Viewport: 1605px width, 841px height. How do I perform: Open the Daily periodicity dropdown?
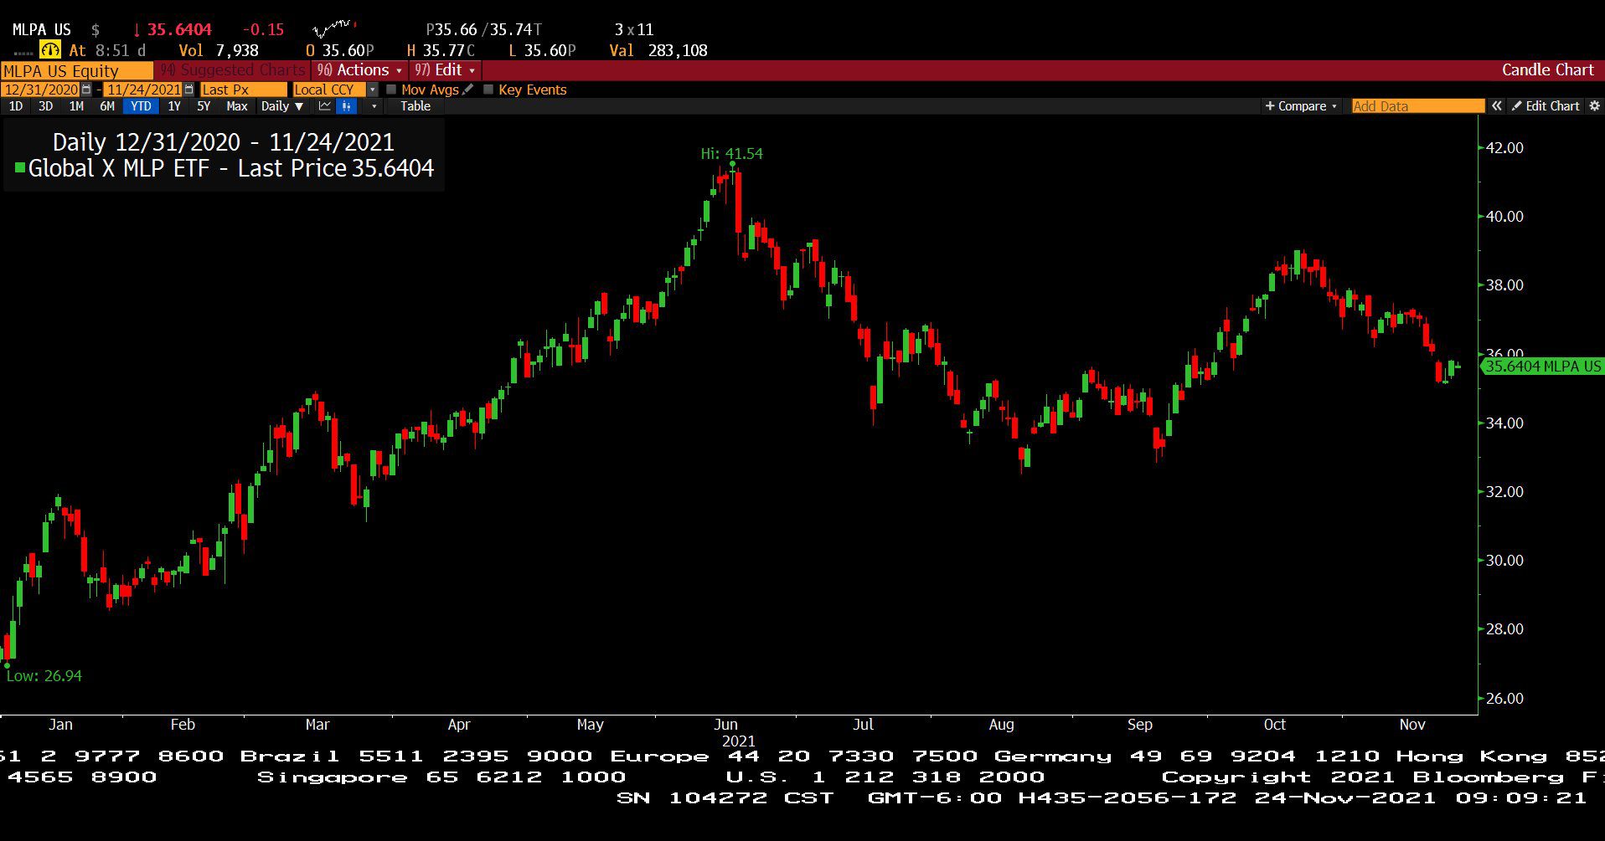(282, 106)
